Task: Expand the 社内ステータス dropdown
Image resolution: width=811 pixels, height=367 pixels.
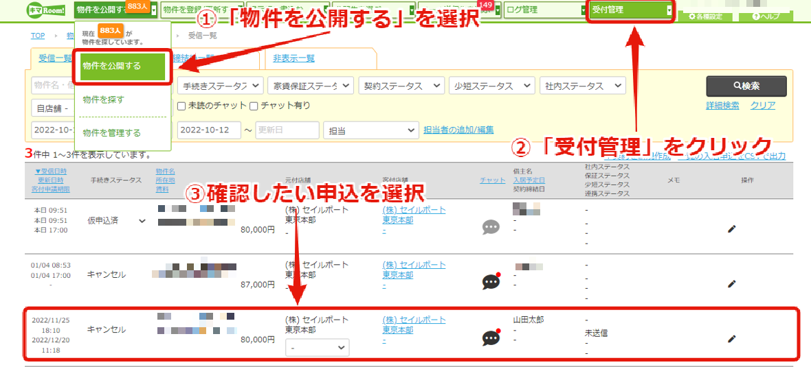Action: [x=582, y=86]
